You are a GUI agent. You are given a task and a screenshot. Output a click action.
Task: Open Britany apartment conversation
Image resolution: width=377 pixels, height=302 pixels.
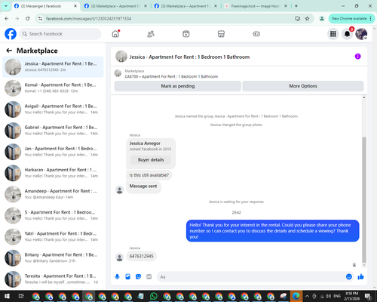(53, 257)
